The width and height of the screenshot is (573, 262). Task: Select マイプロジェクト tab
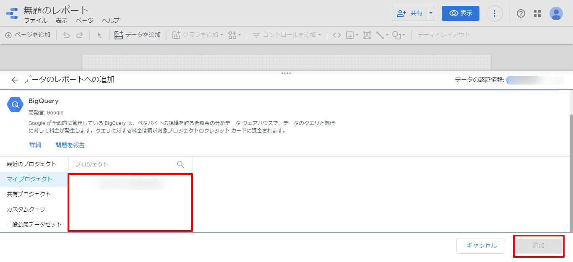pos(34,179)
